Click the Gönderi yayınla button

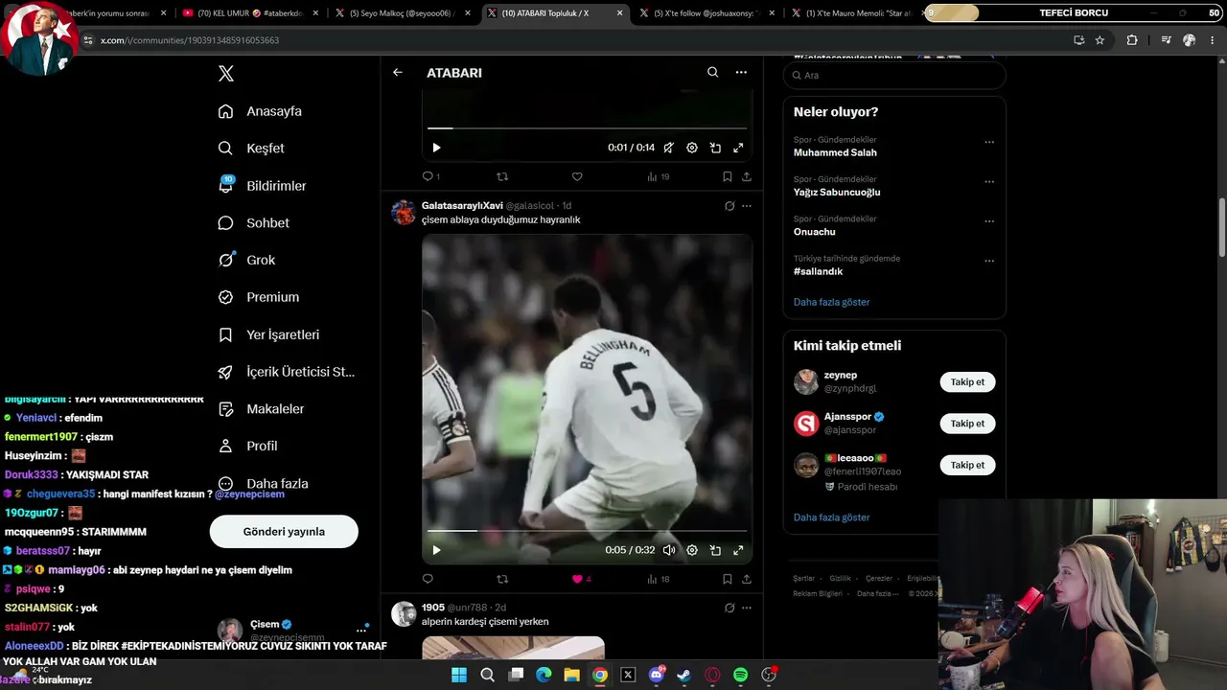[284, 531]
